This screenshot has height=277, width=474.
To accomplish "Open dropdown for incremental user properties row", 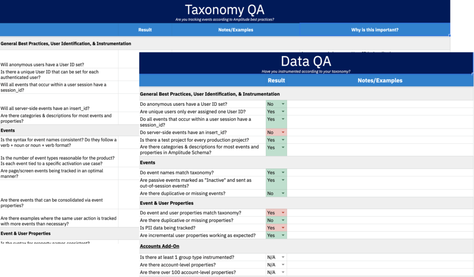I will (283, 235).
